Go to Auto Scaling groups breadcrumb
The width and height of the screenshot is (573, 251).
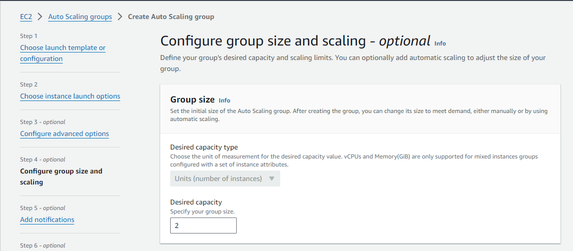tap(80, 16)
